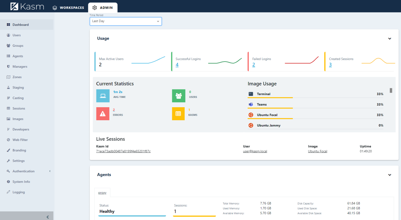Open the live session Kasm Id link
The height and width of the screenshot is (220, 401).
(123, 151)
